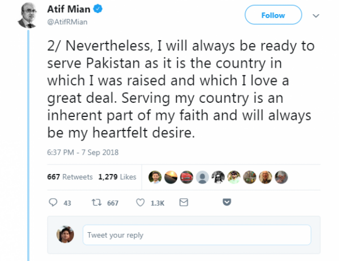Click the first liker avatar after the Likes count
Screen dimensions: 339x261
point(156,177)
